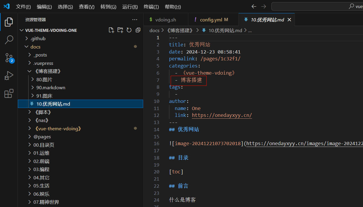Expand the 91.图床 folder
This screenshot has width=363, height=207.
[81, 96]
